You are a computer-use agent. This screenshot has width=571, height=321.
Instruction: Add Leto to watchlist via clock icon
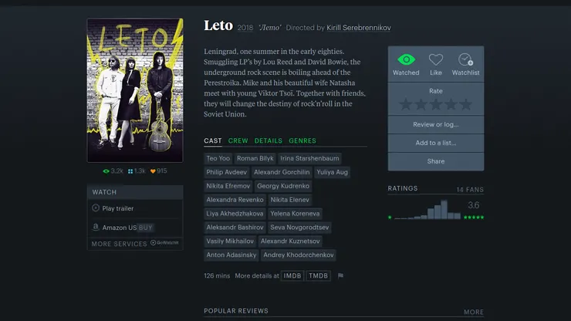[465, 60]
